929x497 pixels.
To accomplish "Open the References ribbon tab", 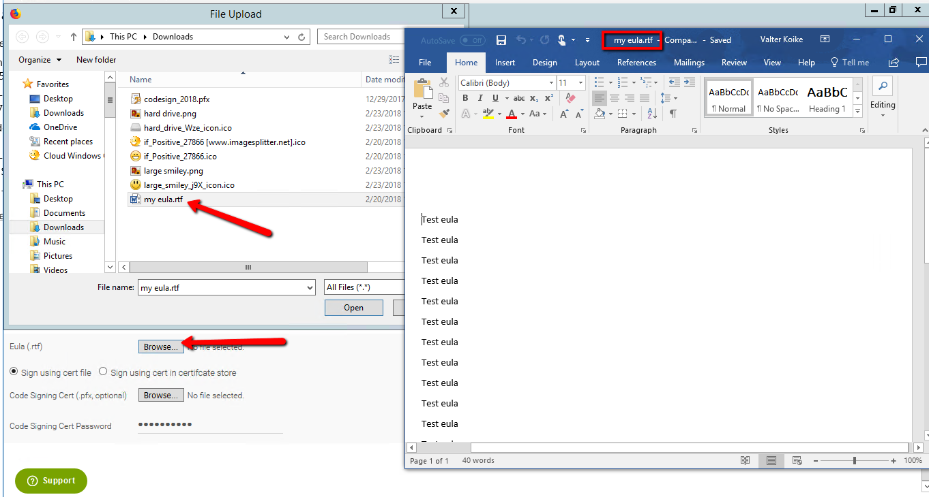I will click(x=636, y=63).
